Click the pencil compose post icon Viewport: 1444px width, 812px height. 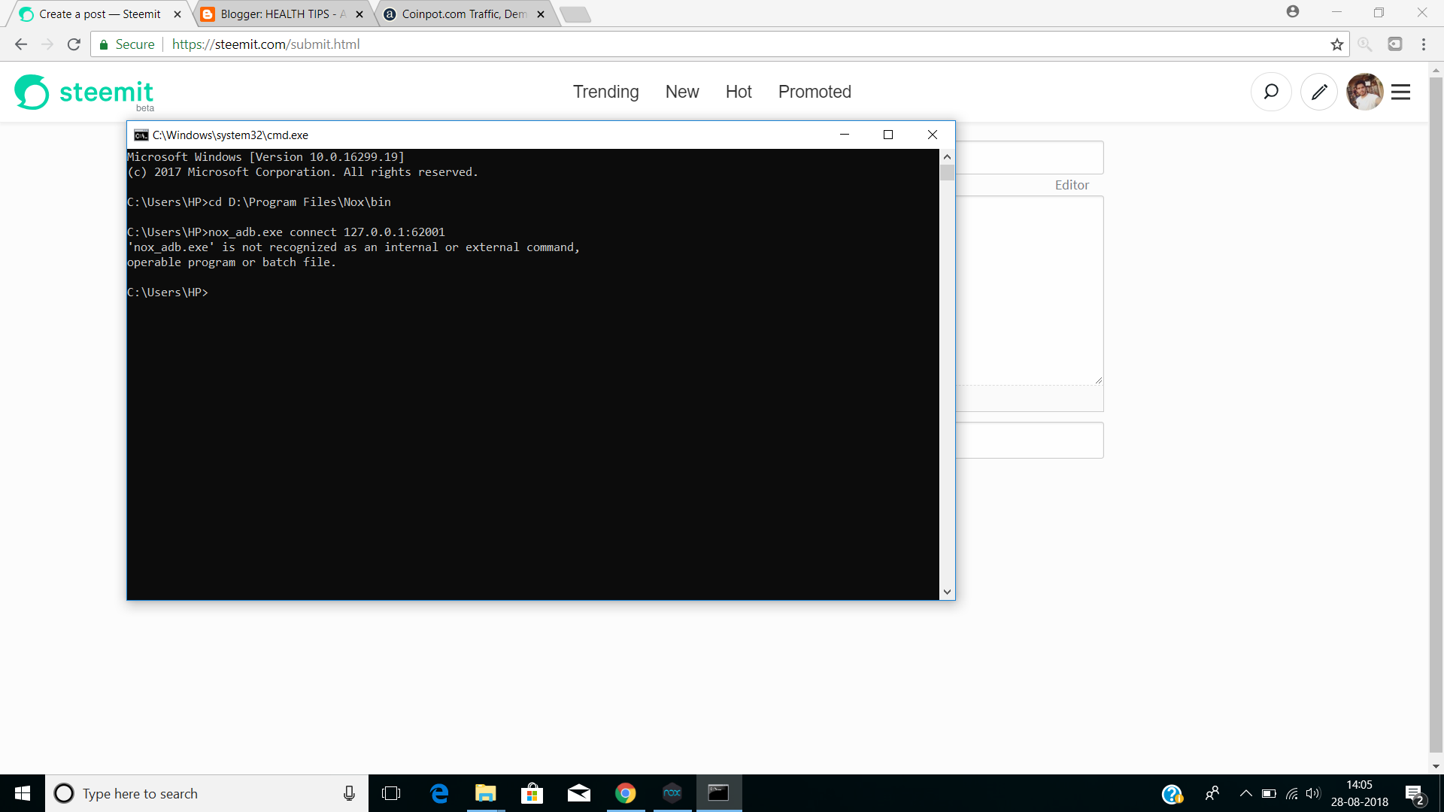(1319, 92)
